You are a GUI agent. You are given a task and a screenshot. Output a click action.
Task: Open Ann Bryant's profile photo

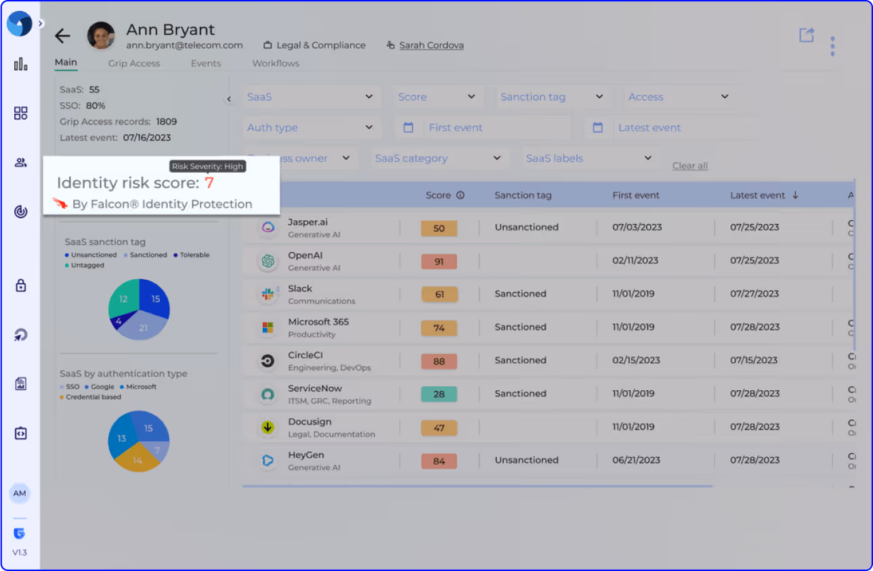click(101, 36)
